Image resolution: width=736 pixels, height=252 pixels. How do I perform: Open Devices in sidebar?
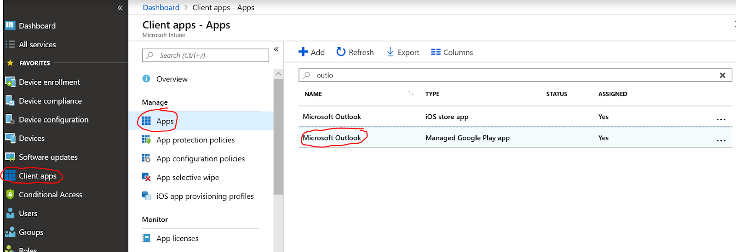click(x=32, y=138)
